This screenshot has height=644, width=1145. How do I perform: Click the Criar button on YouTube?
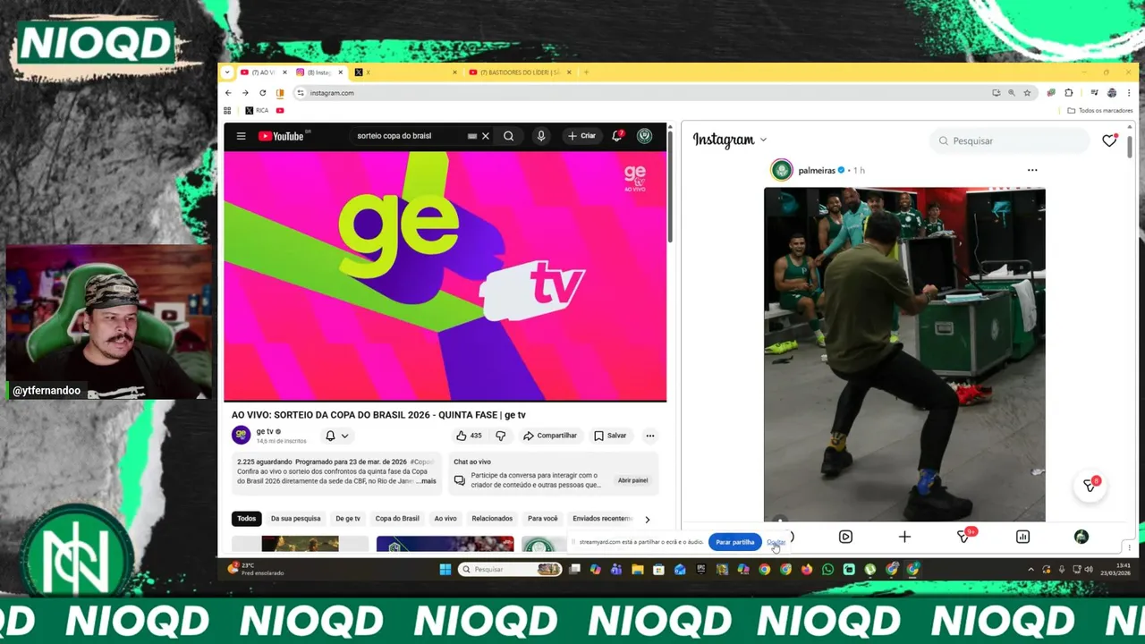click(x=581, y=136)
